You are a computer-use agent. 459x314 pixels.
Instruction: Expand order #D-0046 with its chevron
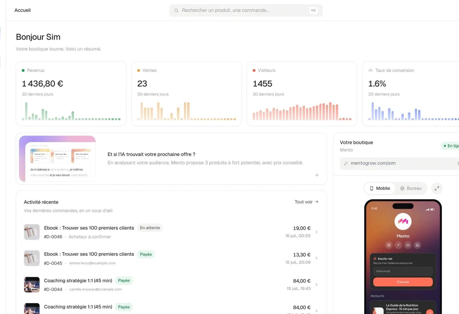317,232
